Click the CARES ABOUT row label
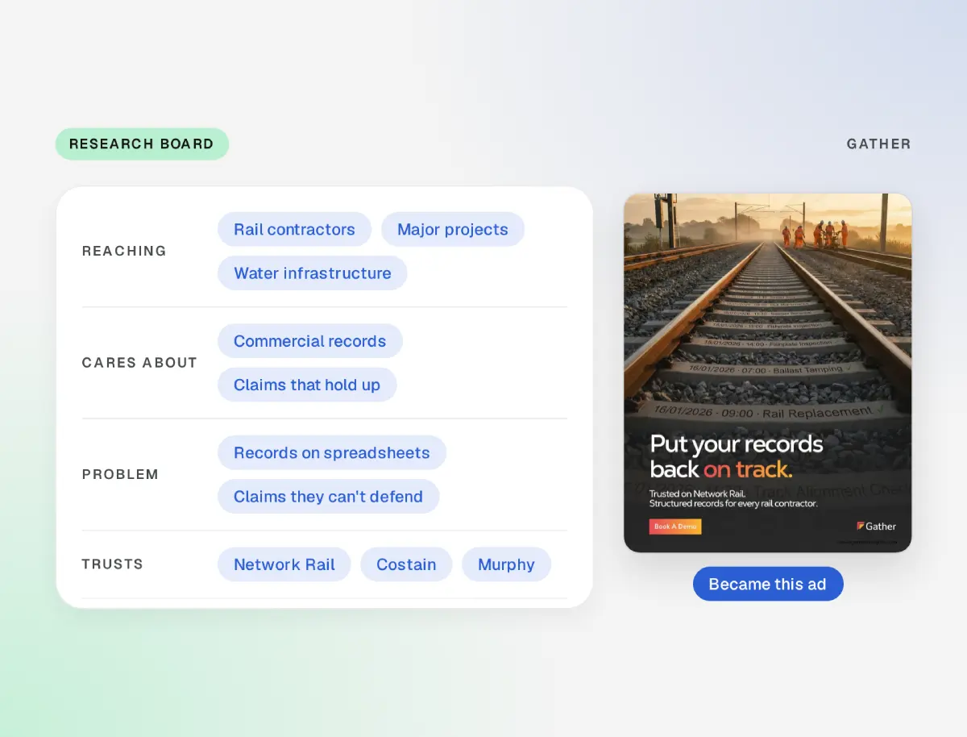The width and height of the screenshot is (967, 737). [x=139, y=363]
